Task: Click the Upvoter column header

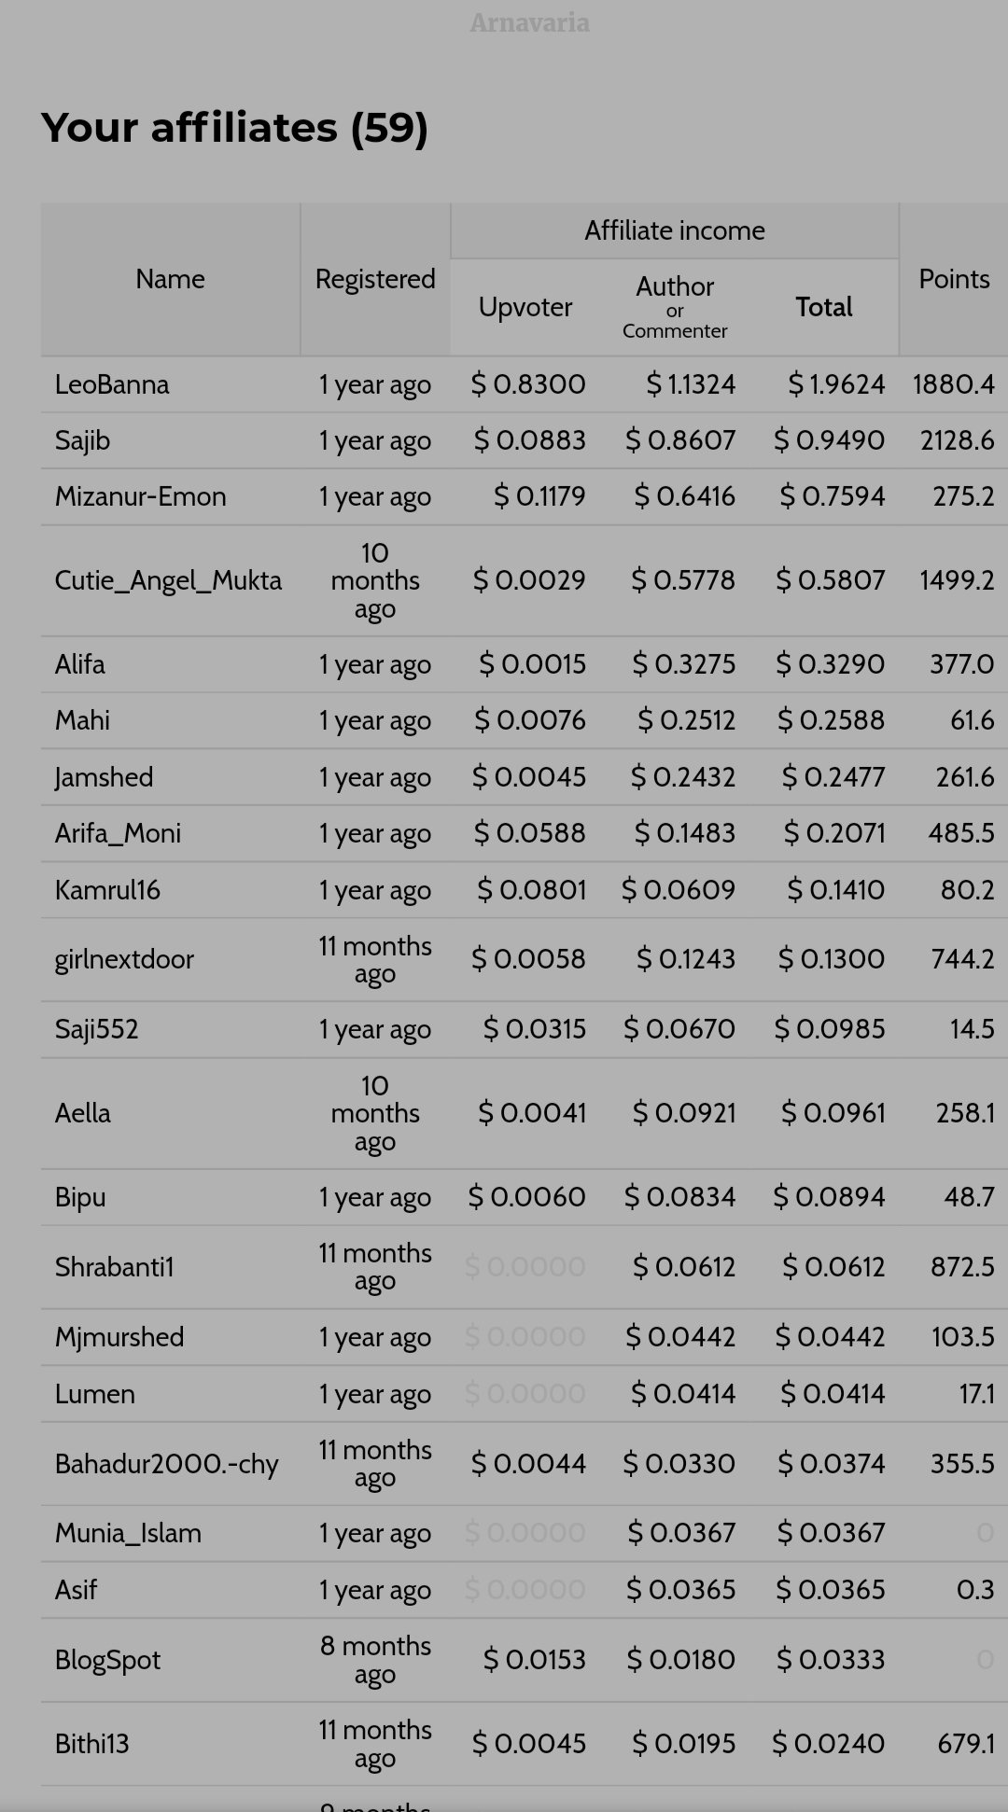Action: [x=525, y=307]
